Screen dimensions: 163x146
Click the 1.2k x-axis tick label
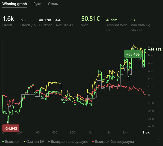pyautogui.click(x=108, y=132)
